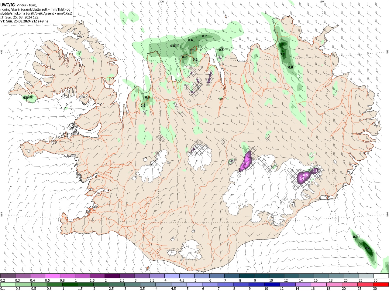This screenshot has width=389, height=291.
Task: Click the '2.2' rainfall value offshore southeast
Action: click(x=367, y=248)
